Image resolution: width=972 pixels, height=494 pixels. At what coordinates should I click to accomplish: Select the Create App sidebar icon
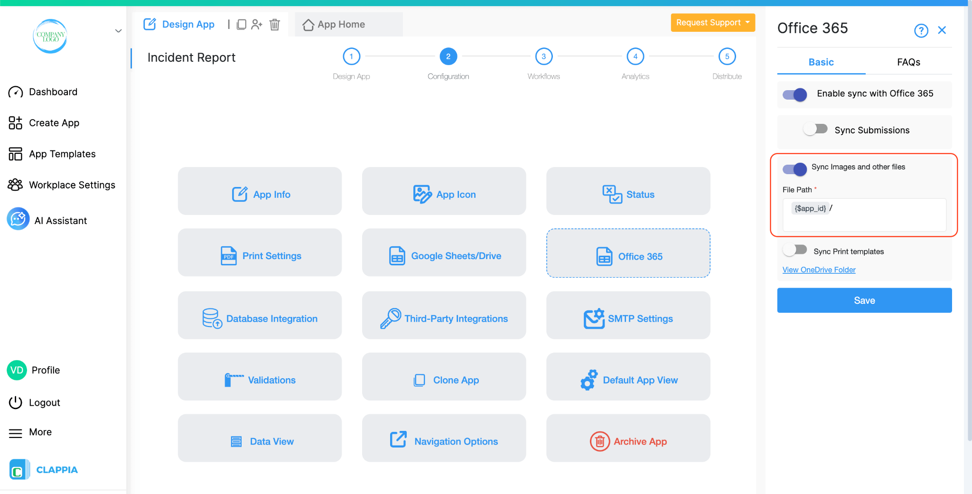click(15, 122)
